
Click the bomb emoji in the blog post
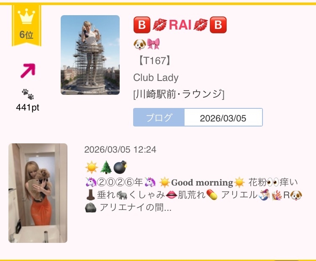pos(121,167)
